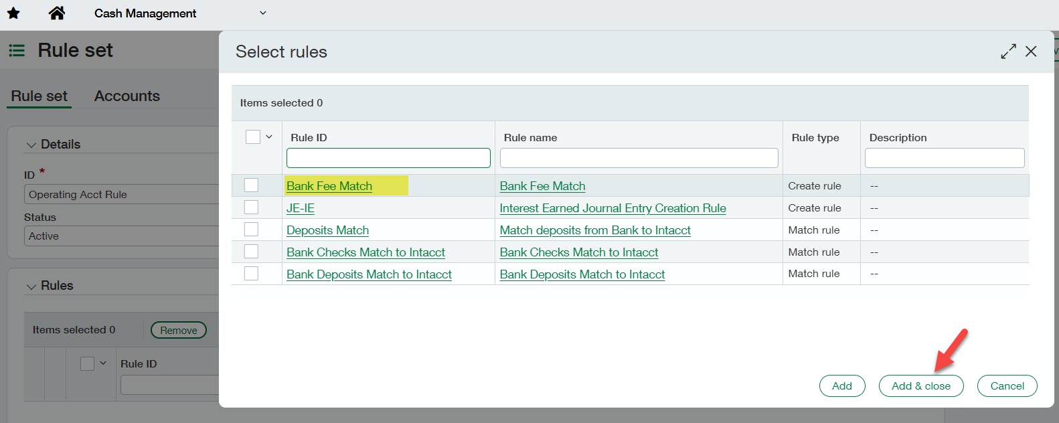Tick the JE-IE rule checkbox
Viewport: 1059px width, 423px height.
click(x=251, y=207)
